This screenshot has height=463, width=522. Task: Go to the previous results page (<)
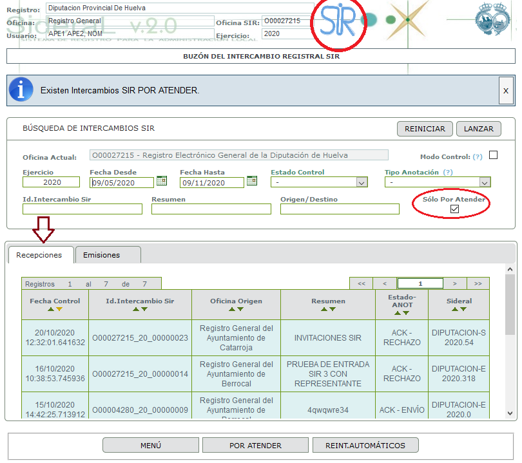click(385, 284)
